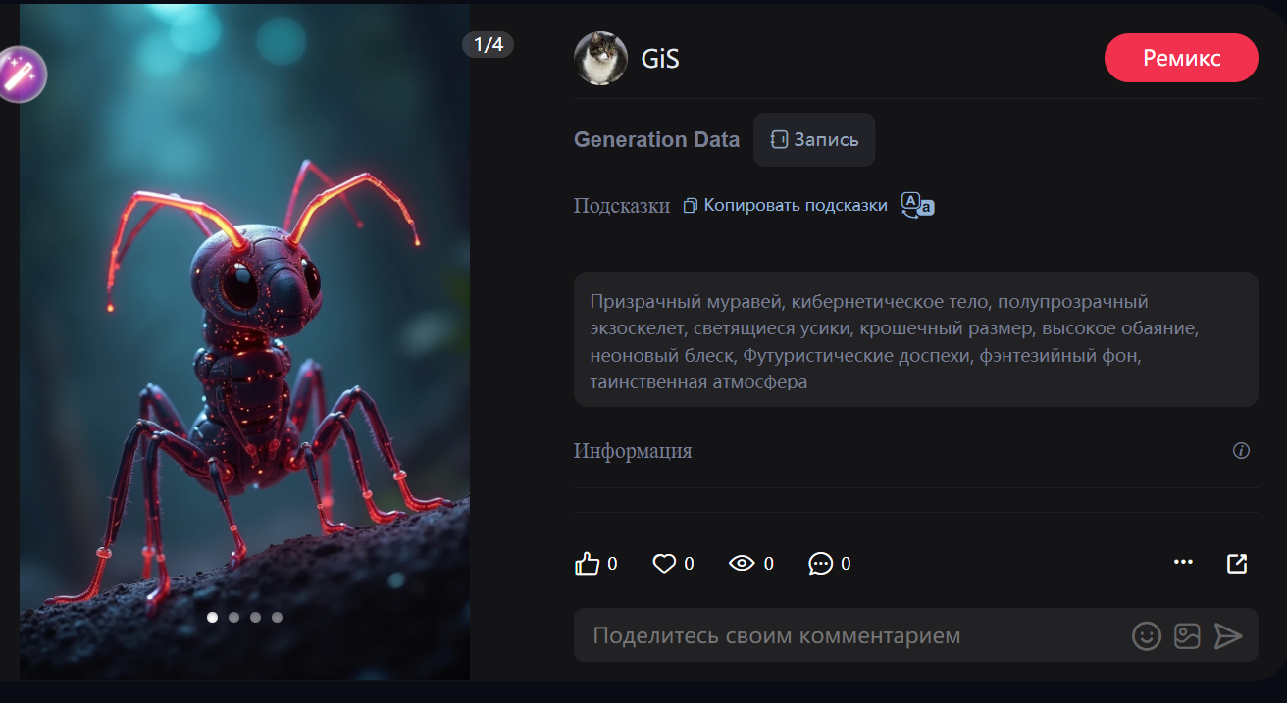Click the Информация info circle icon
This screenshot has height=703, width=1287.
(x=1241, y=451)
